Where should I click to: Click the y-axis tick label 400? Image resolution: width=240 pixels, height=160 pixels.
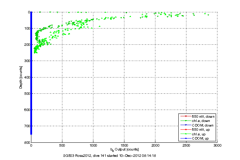coord(27,77)
